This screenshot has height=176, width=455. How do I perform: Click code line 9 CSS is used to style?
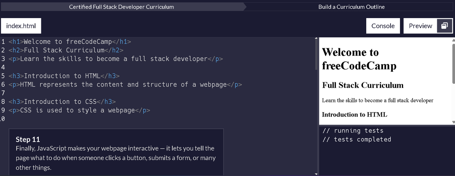click(x=79, y=110)
